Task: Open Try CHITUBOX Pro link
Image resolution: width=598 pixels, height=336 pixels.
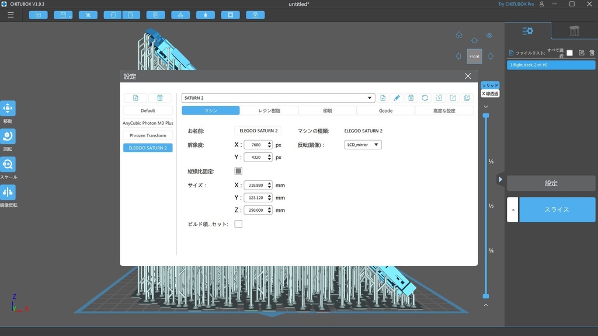Action: (516, 4)
